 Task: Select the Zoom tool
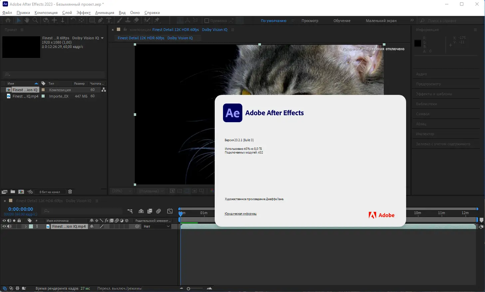tap(35, 20)
